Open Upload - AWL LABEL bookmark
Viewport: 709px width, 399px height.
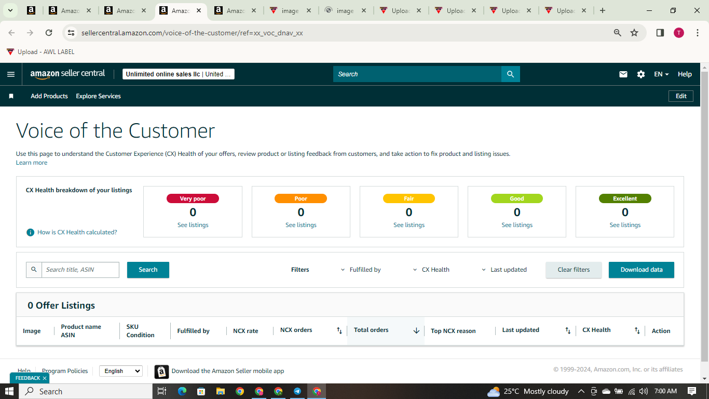pyautogui.click(x=40, y=52)
